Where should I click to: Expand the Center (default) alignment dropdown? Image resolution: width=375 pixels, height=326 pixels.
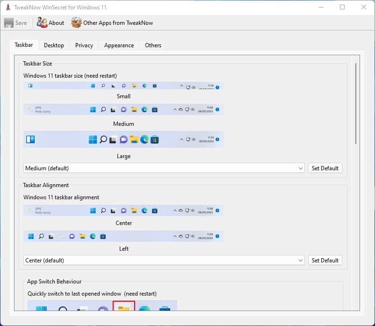click(x=300, y=261)
